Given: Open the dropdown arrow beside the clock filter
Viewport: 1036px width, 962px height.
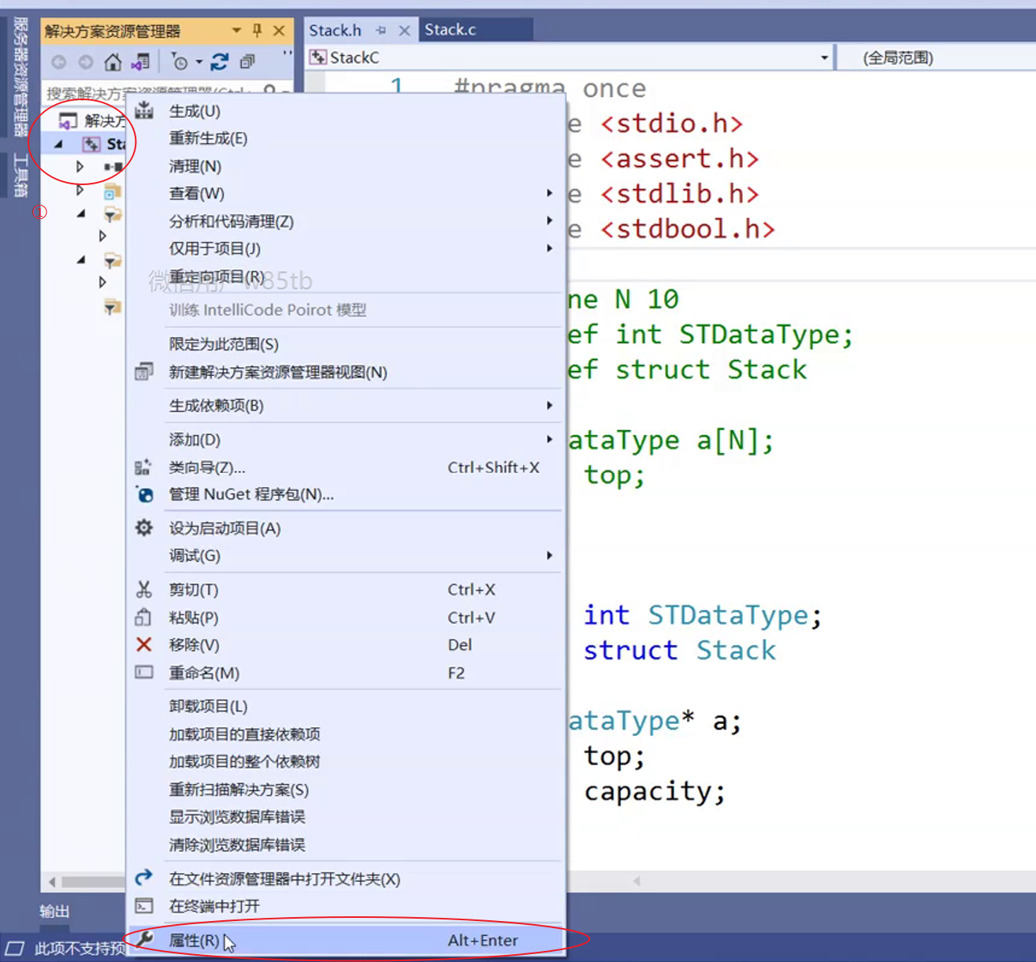Looking at the screenshot, I should click(x=199, y=62).
